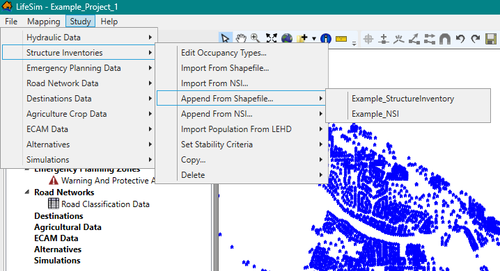Viewport: 500px width, 271px height.
Task: Open Delete submenu
Action: click(242, 174)
